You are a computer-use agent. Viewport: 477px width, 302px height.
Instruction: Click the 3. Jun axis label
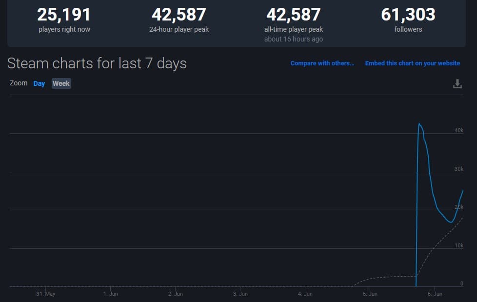(240, 294)
